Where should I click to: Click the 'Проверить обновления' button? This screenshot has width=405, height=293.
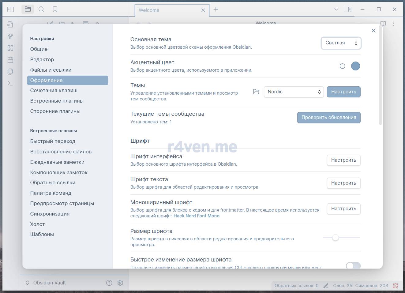point(329,117)
